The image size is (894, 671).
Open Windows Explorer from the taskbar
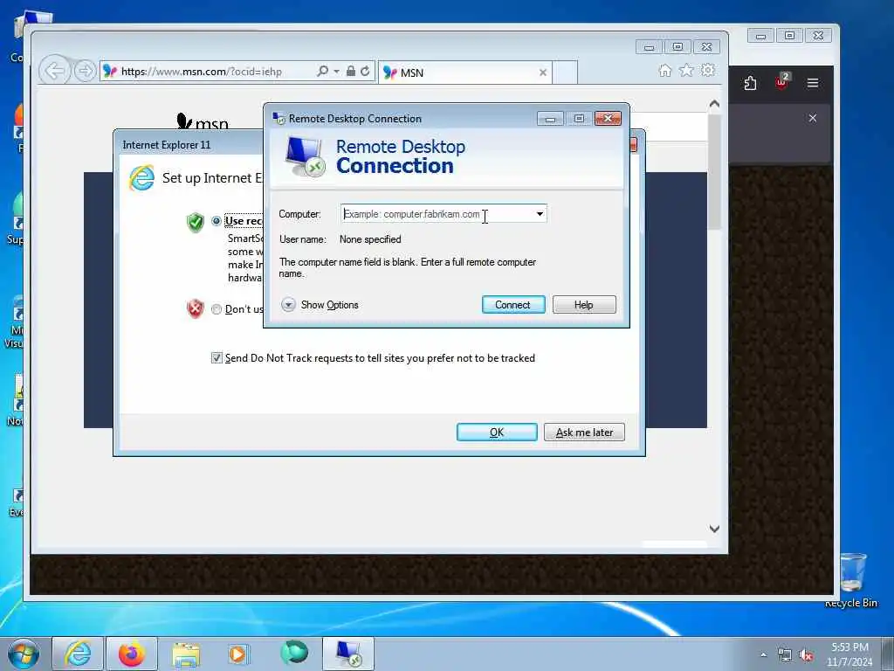click(x=186, y=654)
